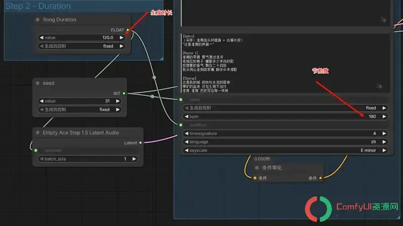Open Song Duration 生成后控制 fixed combo

82,46
